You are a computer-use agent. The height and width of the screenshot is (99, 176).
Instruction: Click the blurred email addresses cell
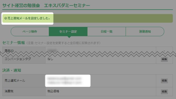tap(68, 81)
